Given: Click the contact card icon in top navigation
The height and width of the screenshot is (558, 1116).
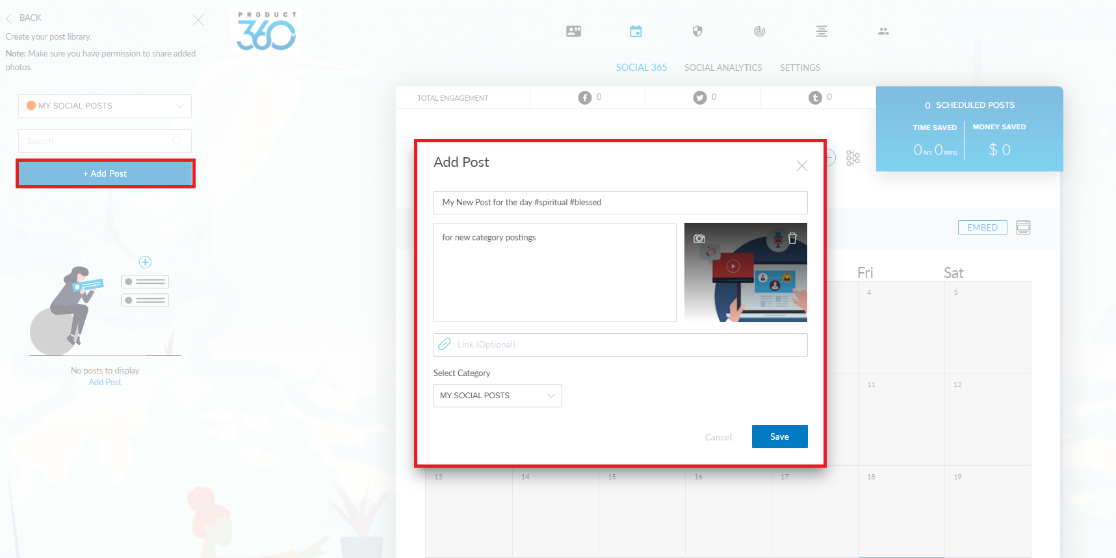Looking at the screenshot, I should point(573,31).
